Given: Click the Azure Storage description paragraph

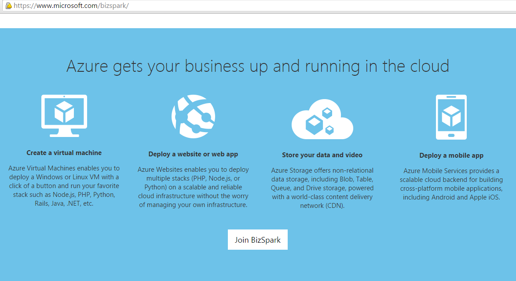Looking at the screenshot, I should [322, 188].
